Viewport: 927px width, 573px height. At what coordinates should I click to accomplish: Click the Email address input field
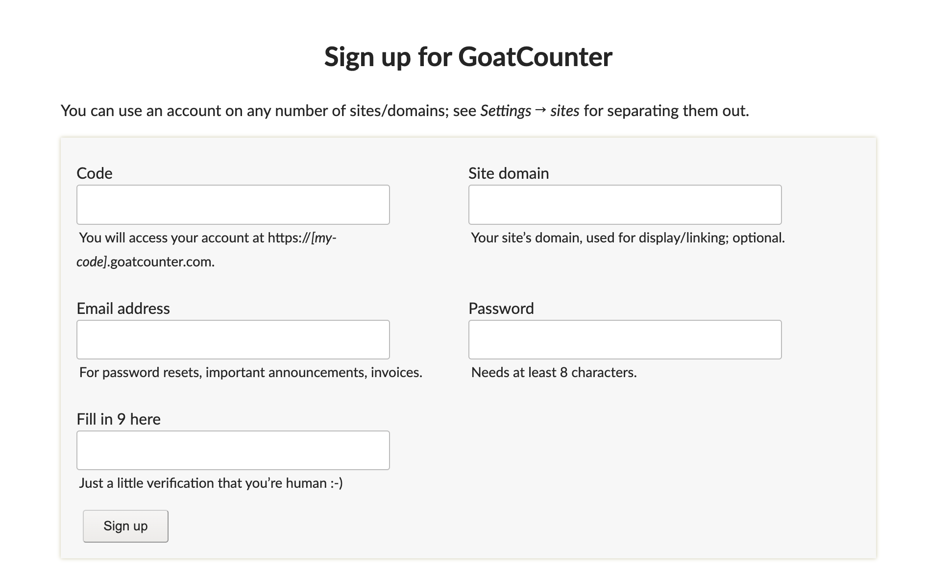233,339
